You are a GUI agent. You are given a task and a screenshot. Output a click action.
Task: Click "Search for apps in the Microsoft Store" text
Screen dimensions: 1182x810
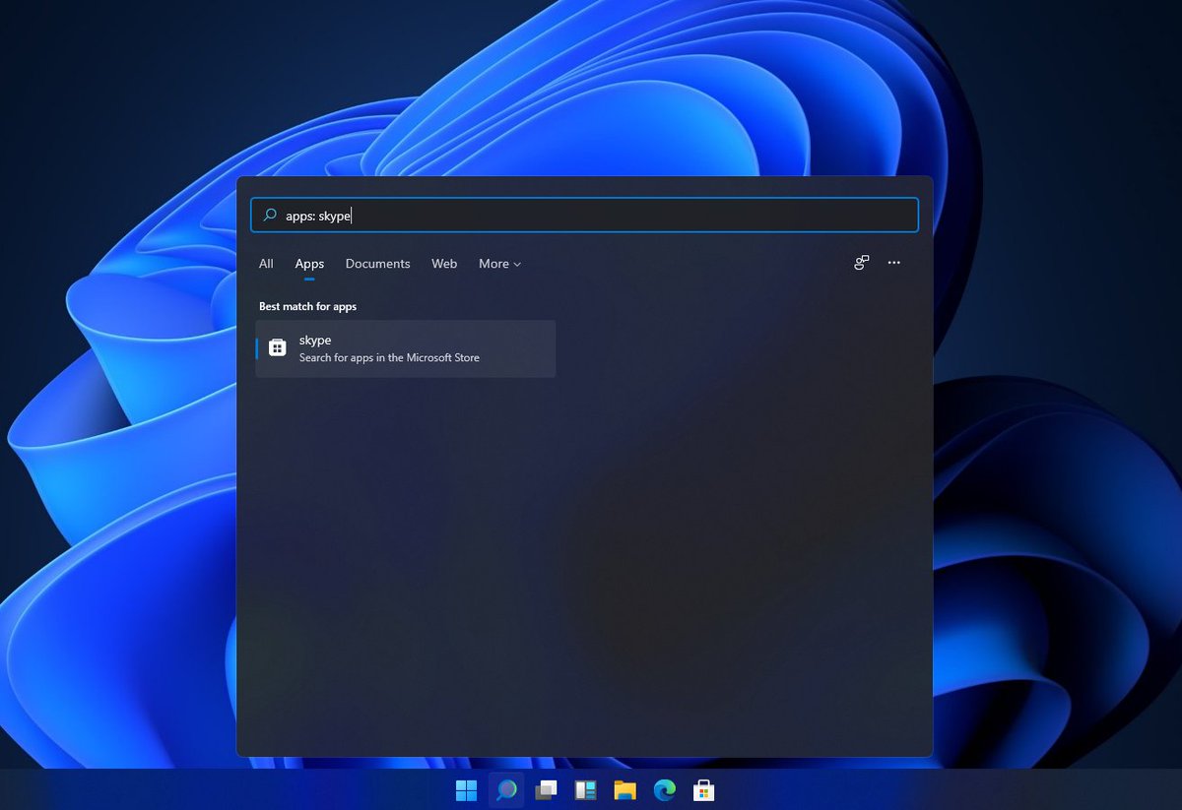click(389, 358)
